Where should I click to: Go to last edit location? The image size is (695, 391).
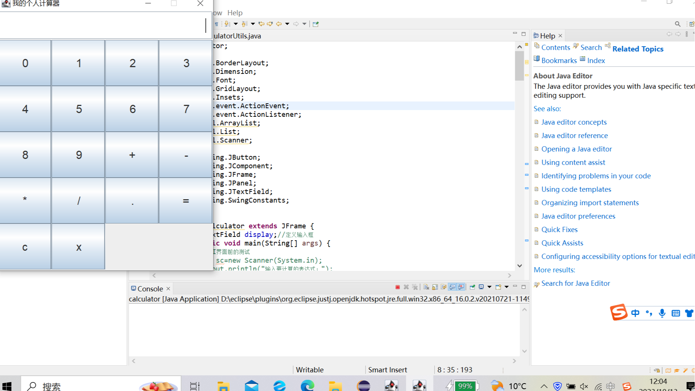261,24
